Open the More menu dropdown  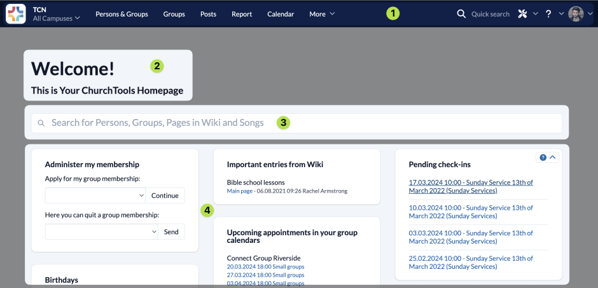(322, 14)
